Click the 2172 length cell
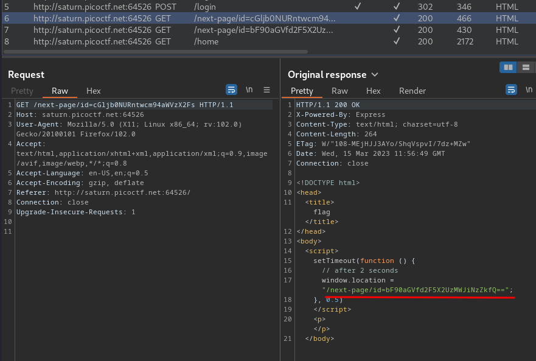The image size is (536, 361). (x=465, y=42)
